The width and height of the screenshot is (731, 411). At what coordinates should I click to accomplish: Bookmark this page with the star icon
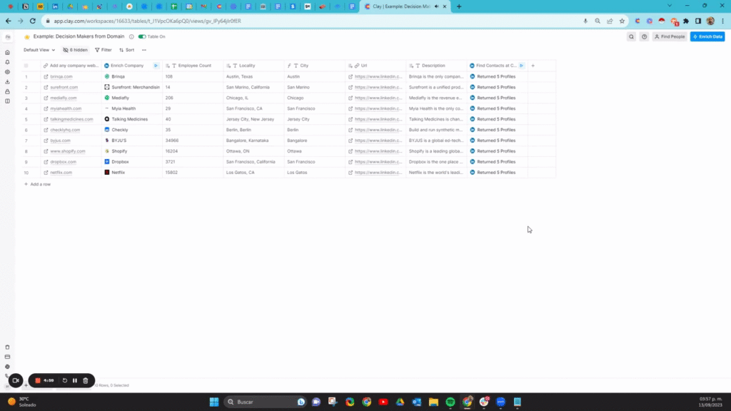(x=609, y=21)
